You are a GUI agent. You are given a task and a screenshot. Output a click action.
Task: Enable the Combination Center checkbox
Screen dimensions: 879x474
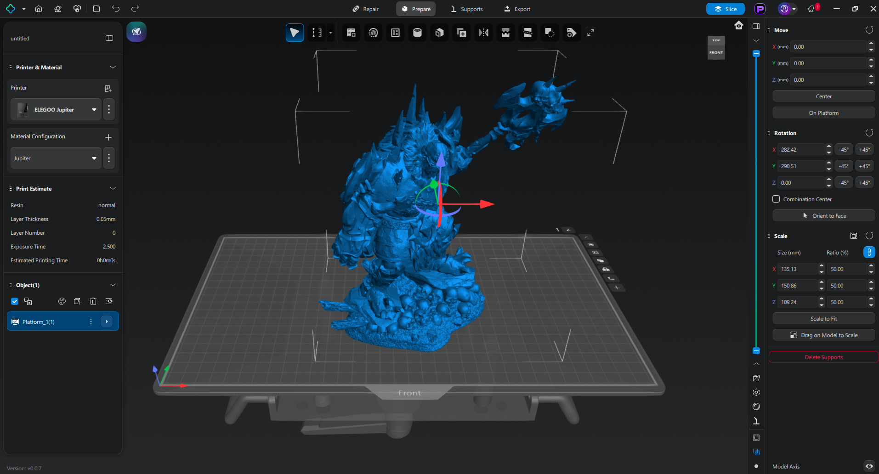point(776,199)
